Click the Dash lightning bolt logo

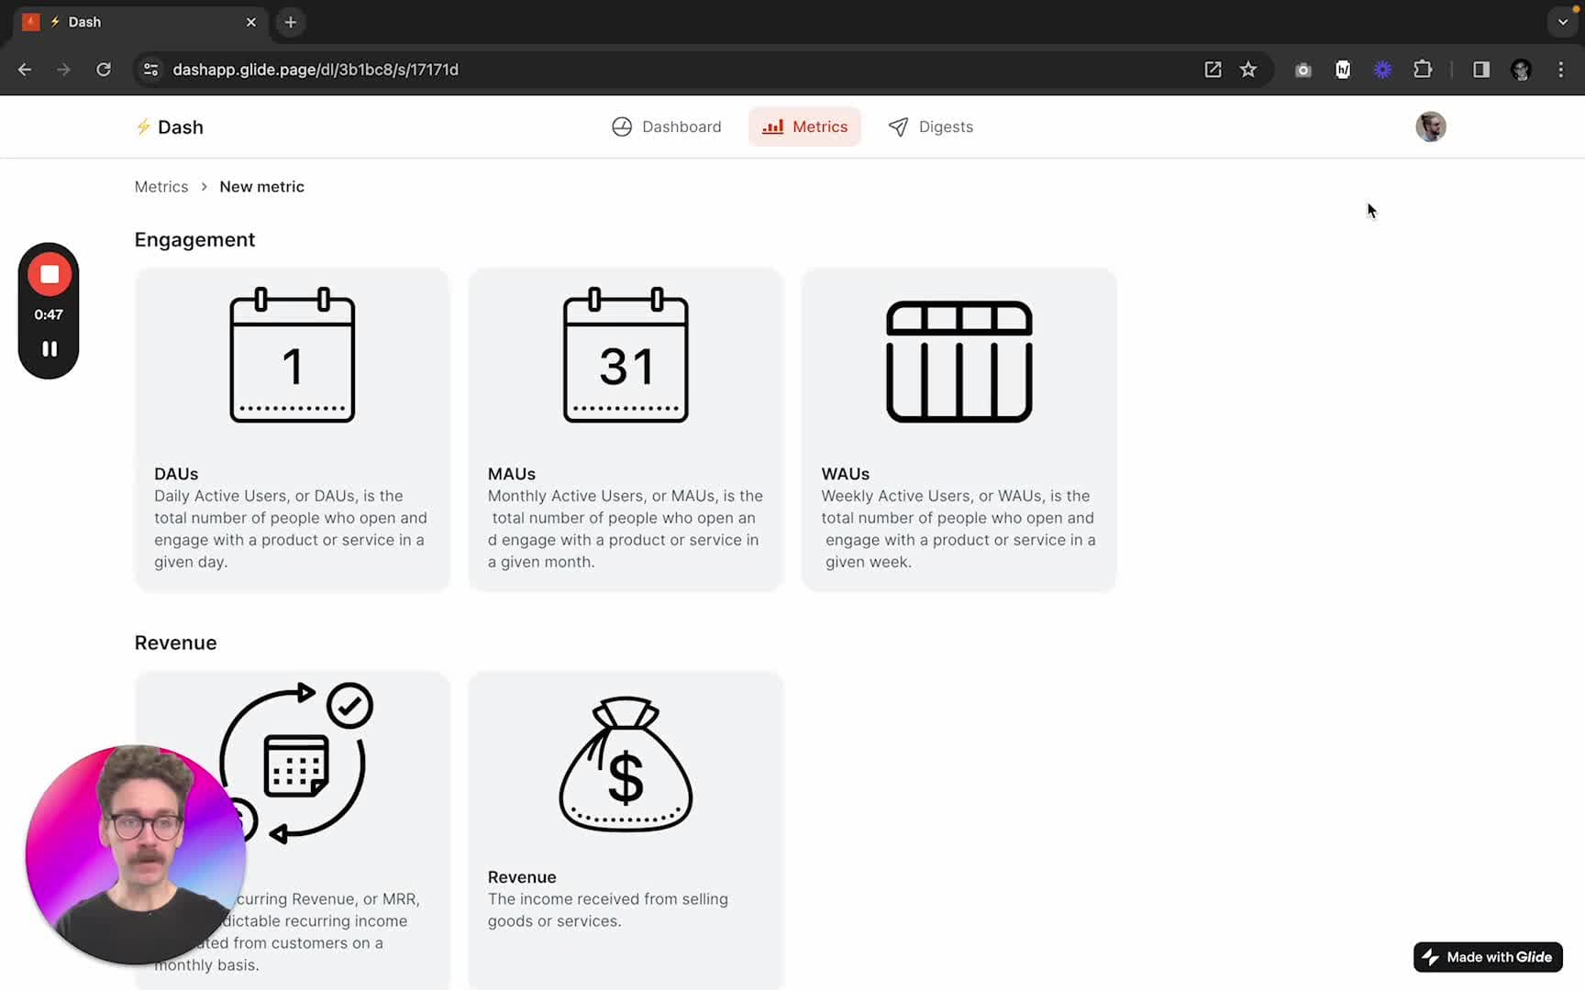pos(143,126)
